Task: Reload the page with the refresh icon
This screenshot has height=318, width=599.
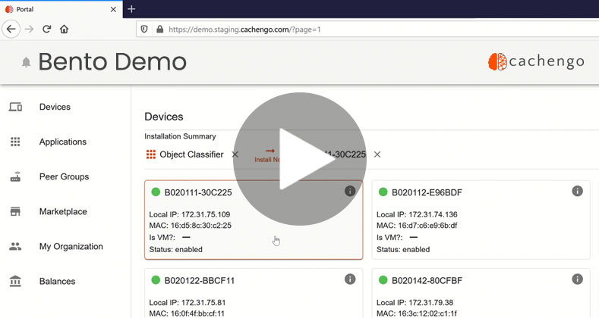Action: 46,29
